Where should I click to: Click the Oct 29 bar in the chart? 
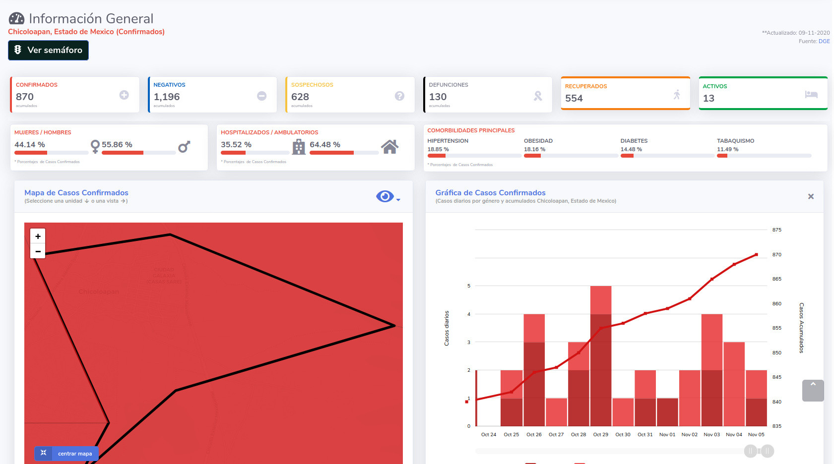pyautogui.click(x=601, y=356)
